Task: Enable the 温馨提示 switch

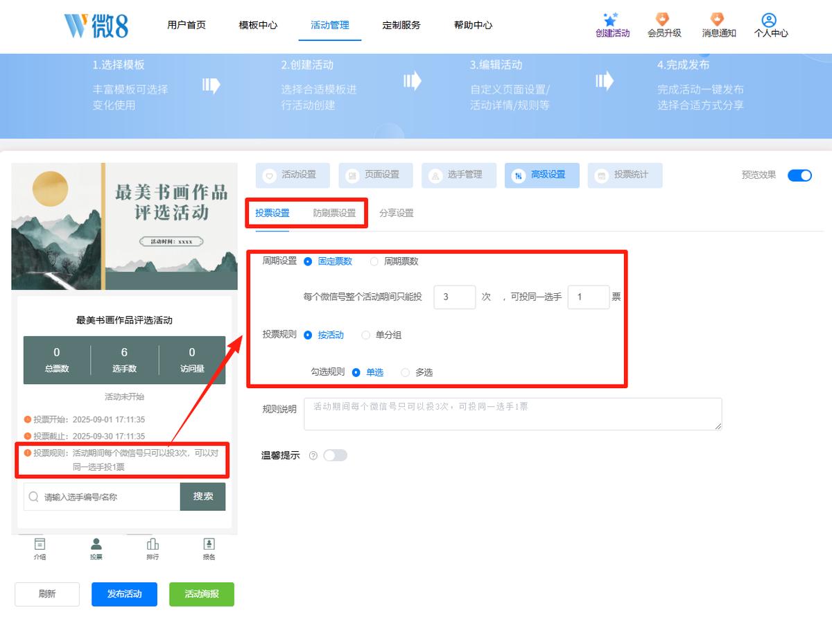Action: (x=335, y=455)
